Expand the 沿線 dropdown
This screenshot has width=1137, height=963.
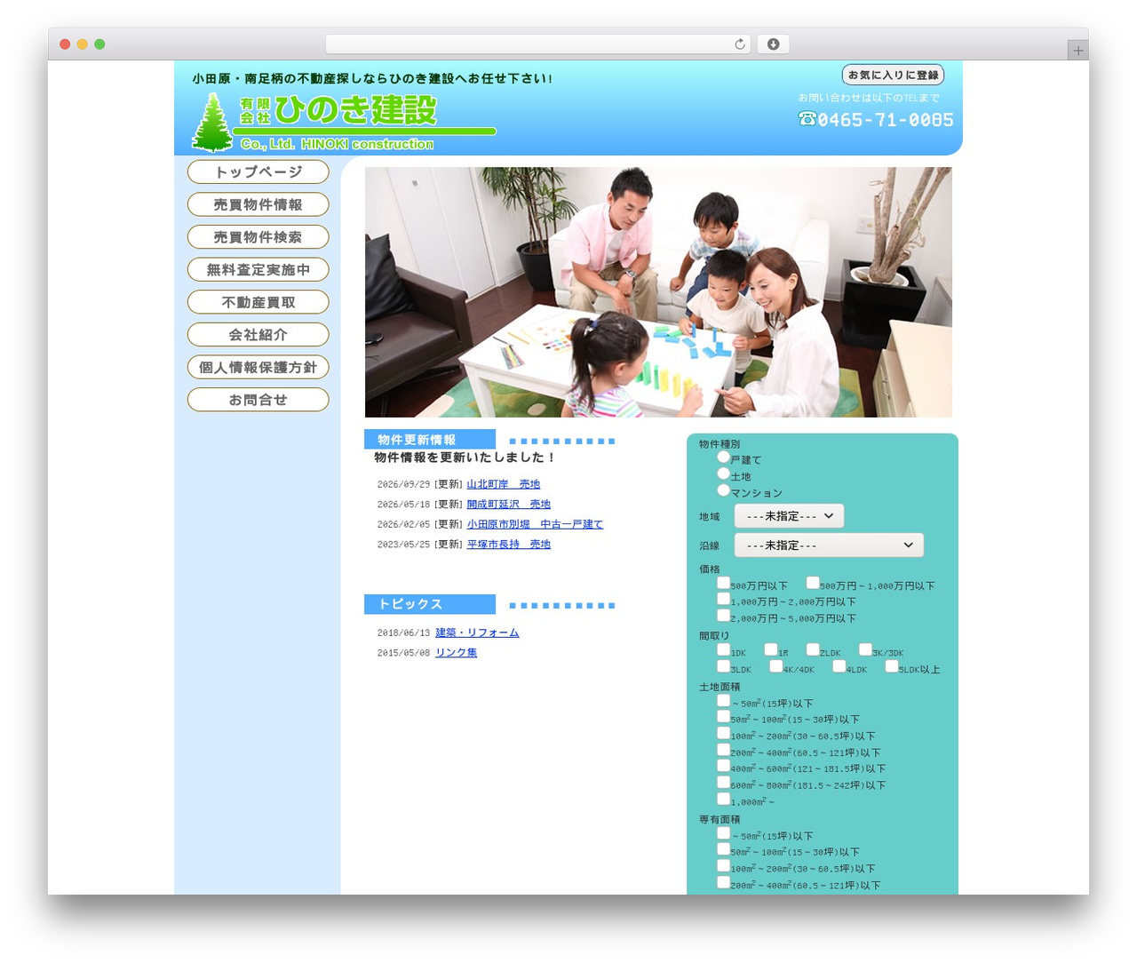(x=829, y=545)
